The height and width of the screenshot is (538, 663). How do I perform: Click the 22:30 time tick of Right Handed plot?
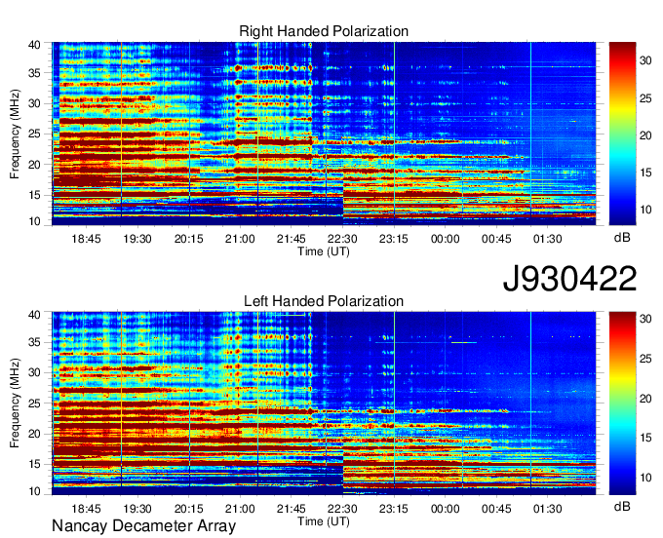click(x=342, y=239)
